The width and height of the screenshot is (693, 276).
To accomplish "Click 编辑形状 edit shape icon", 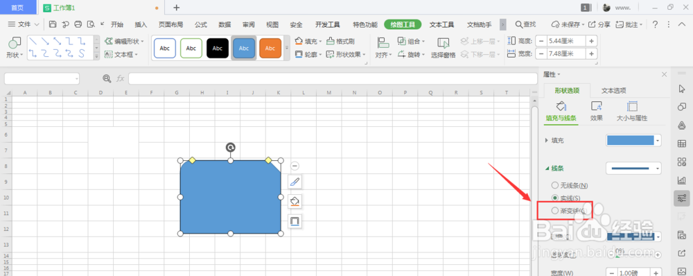I will (x=108, y=41).
